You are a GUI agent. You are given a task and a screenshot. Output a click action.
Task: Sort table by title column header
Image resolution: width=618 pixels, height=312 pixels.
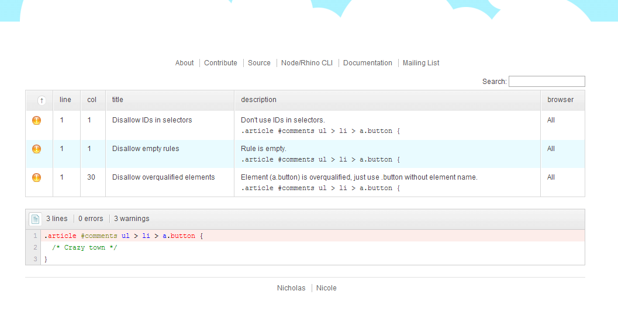click(x=170, y=100)
